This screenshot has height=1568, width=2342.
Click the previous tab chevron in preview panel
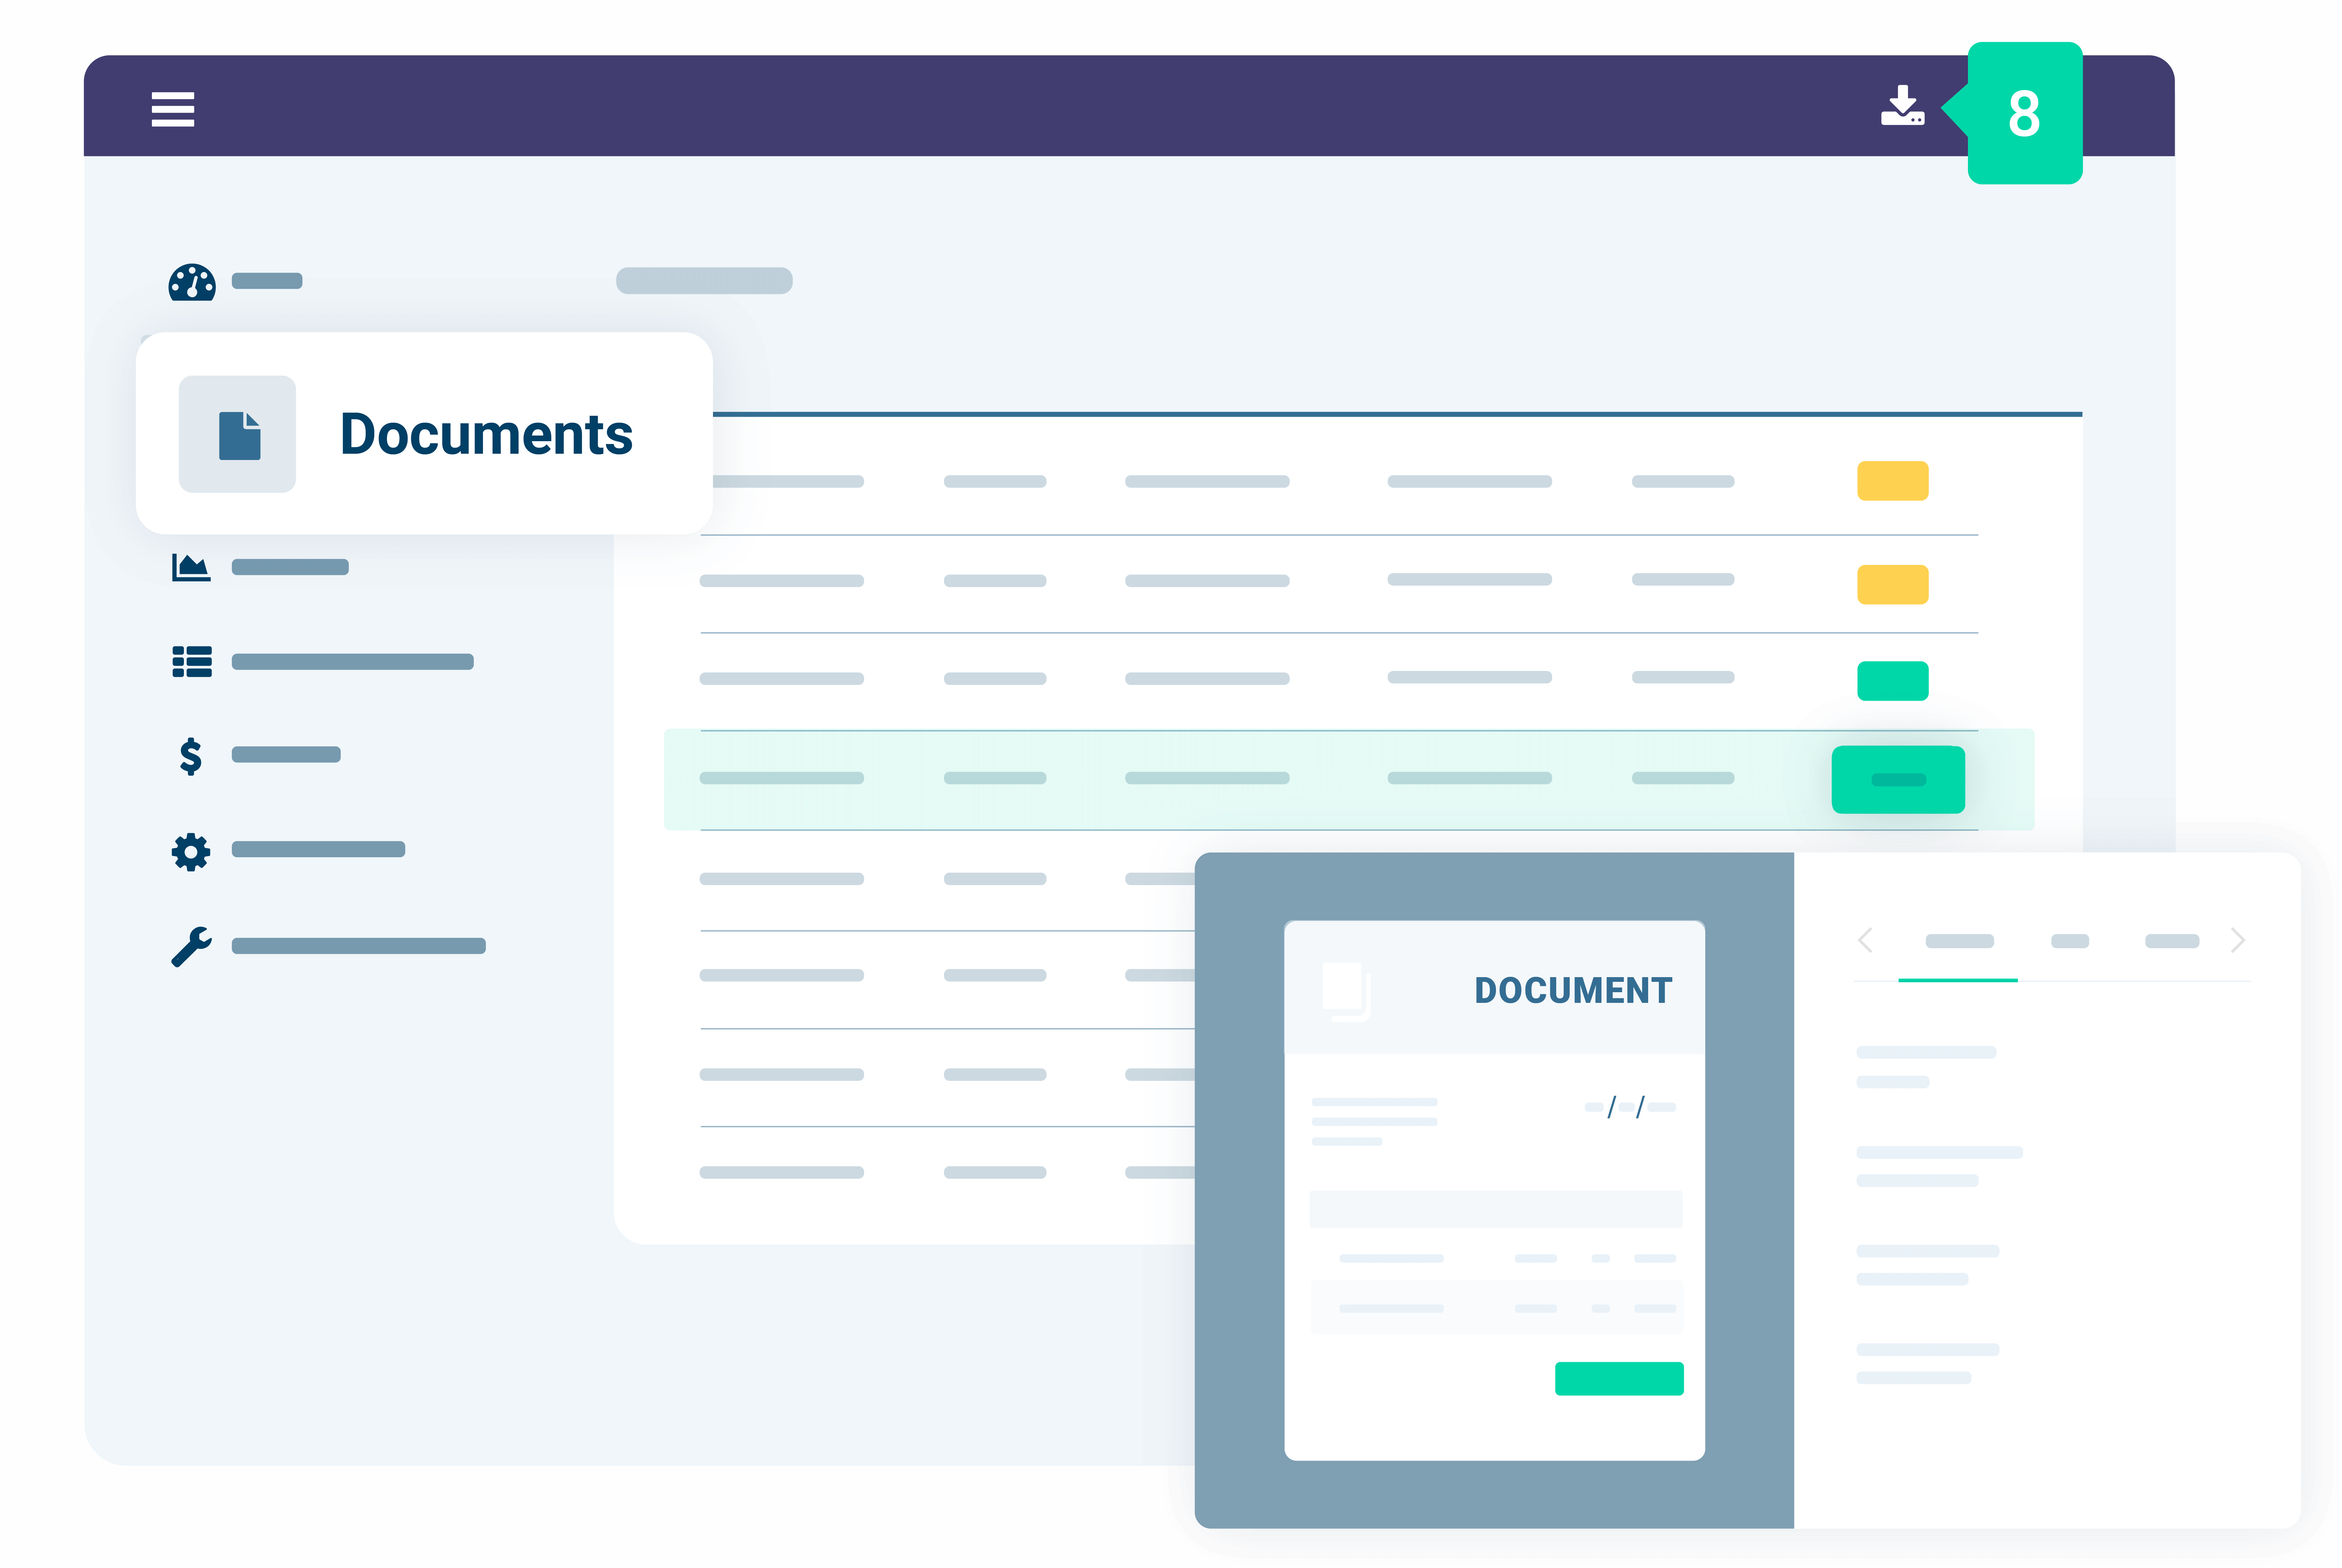point(1865,940)
